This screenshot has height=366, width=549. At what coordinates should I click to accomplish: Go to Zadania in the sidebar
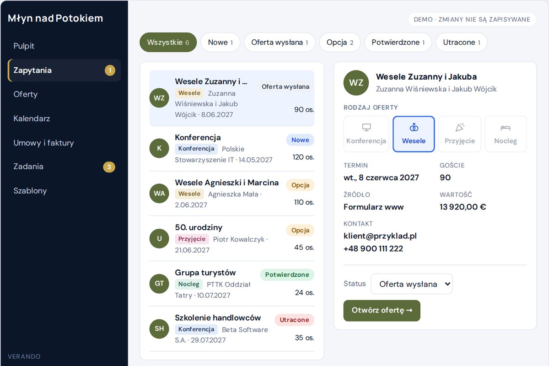pos(65,167)
